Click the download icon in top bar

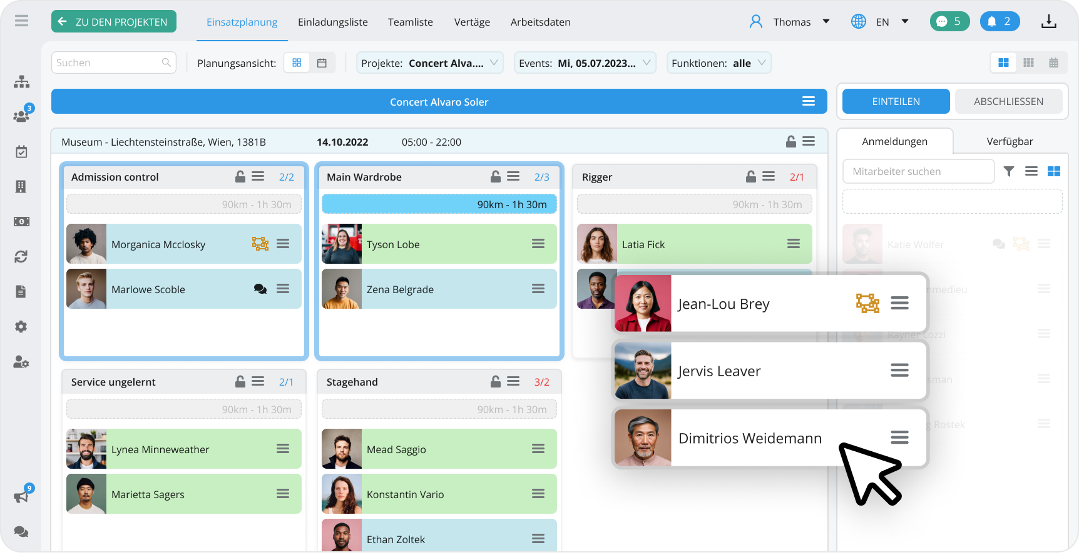(1048, 22)
